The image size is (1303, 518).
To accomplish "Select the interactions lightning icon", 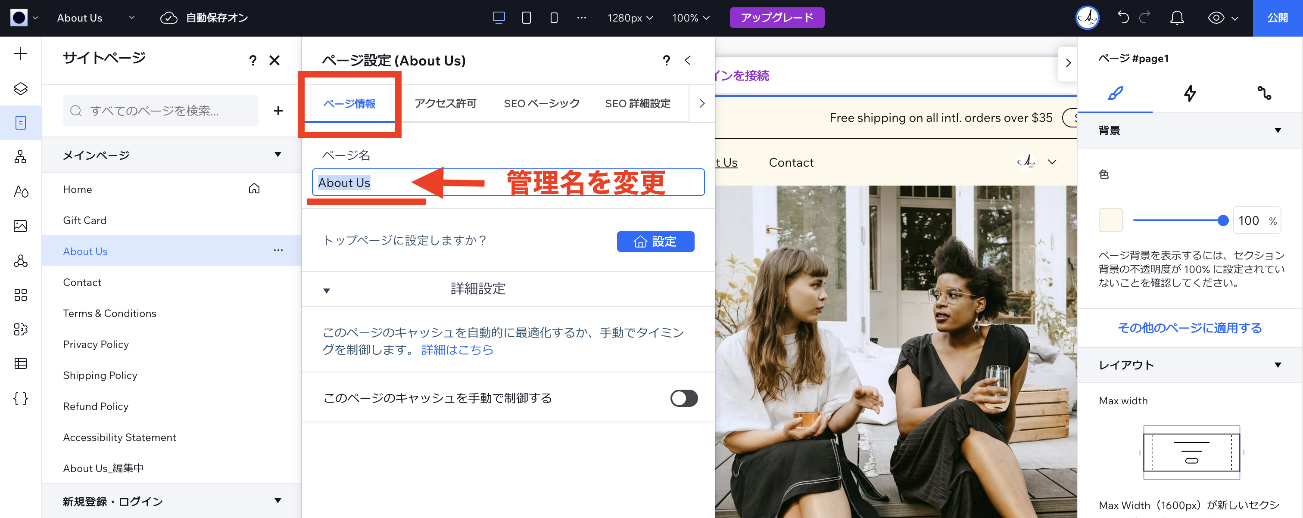I will [1190, 93].
